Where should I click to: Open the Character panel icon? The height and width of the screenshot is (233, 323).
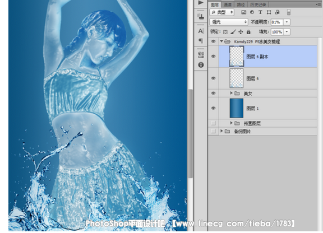tap(201, 31)
